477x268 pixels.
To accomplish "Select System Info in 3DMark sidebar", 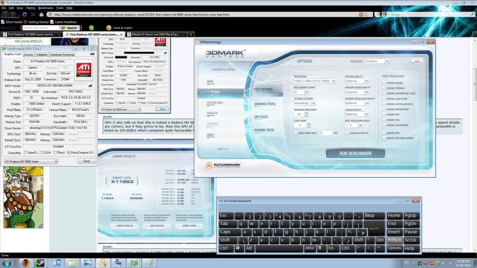I will pyautogui.click(x=215, y=103).
